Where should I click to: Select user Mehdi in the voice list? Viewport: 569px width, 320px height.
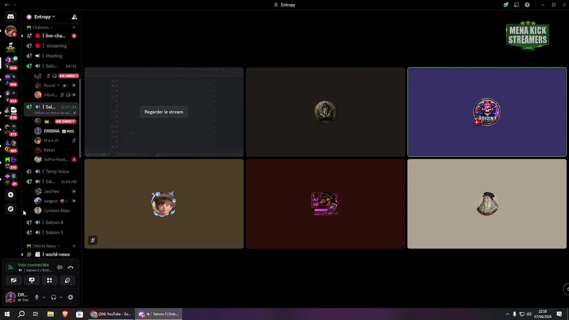[56, 140]
